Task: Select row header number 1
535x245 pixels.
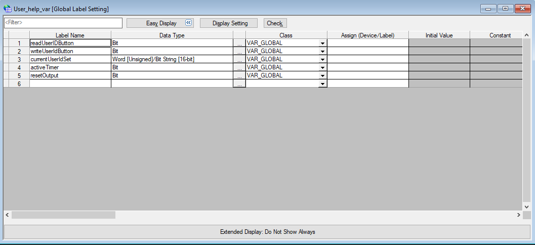Action: point(19,44)
